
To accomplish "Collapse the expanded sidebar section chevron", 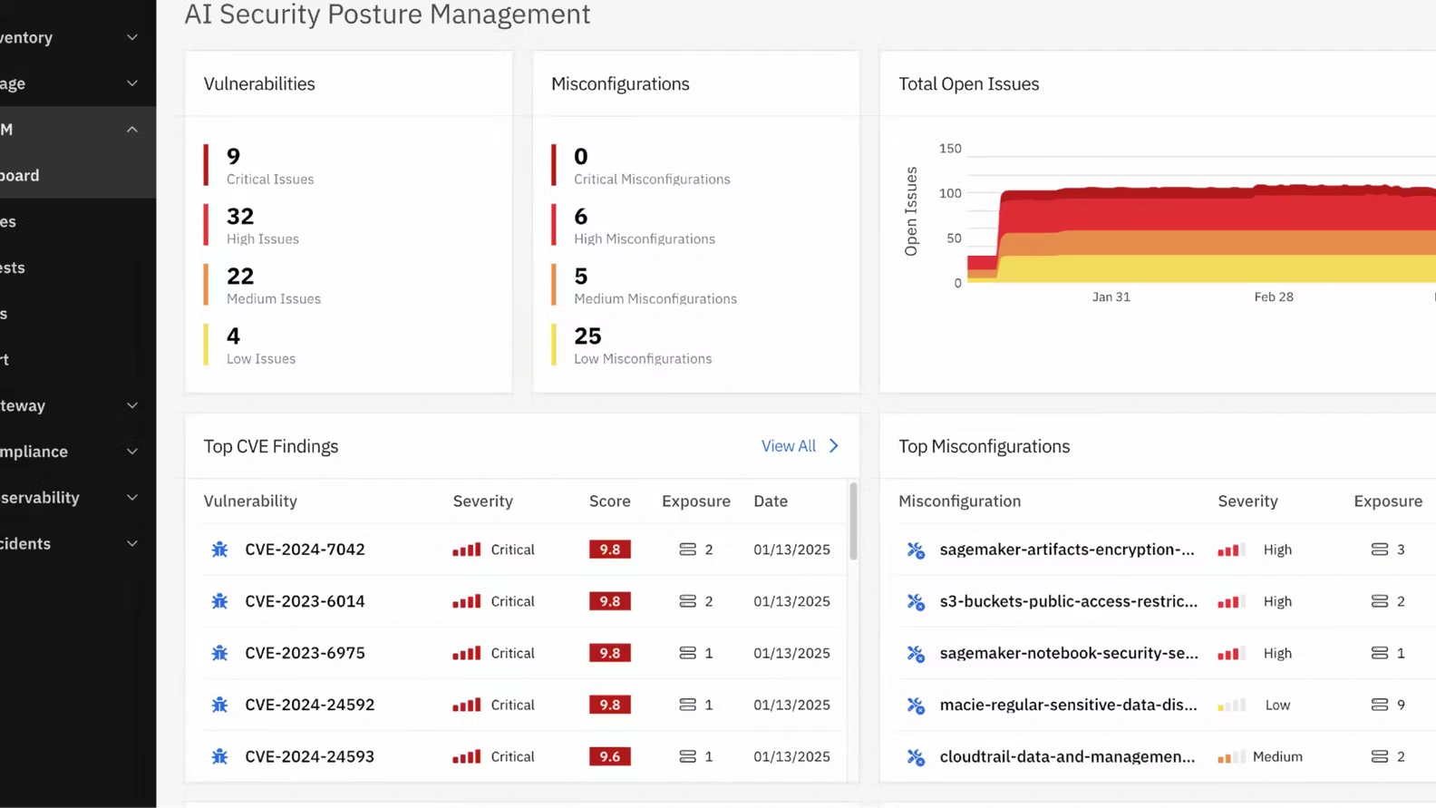I will (x=132, y=130).
